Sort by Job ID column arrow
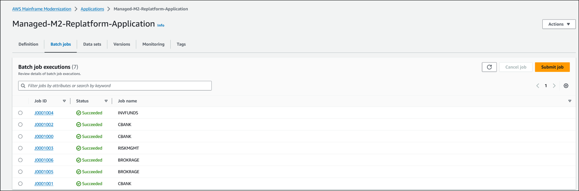The height and width of the screenshot is (191, 579). (64, 101)
